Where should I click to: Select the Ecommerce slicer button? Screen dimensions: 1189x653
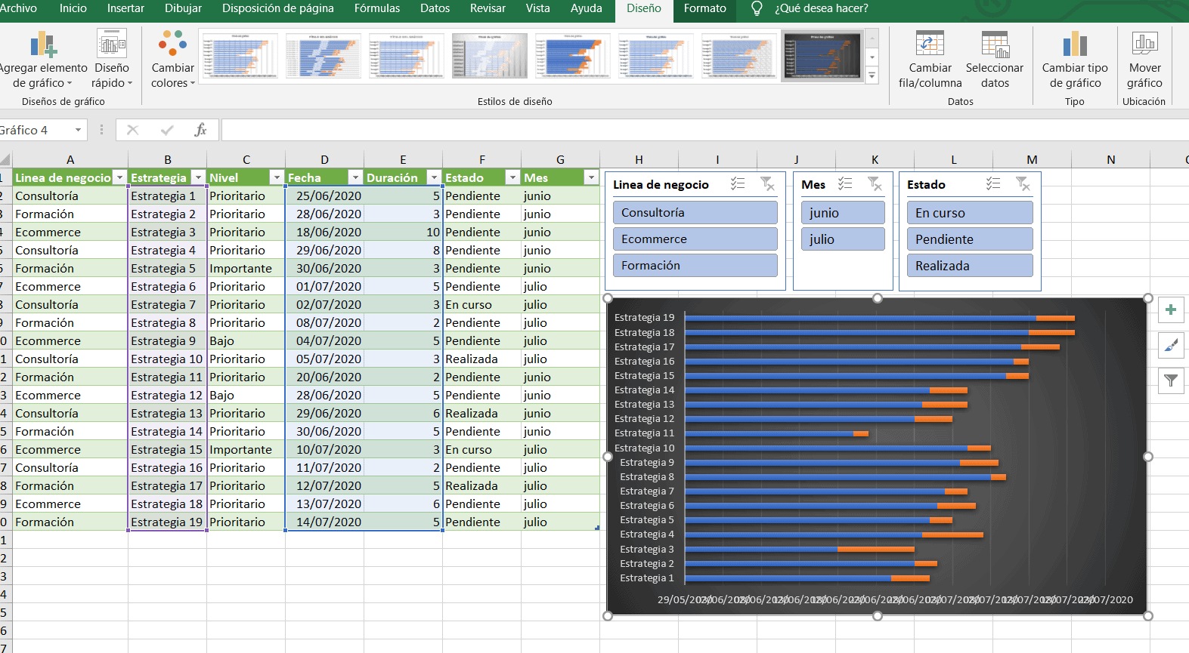(695, 239)
